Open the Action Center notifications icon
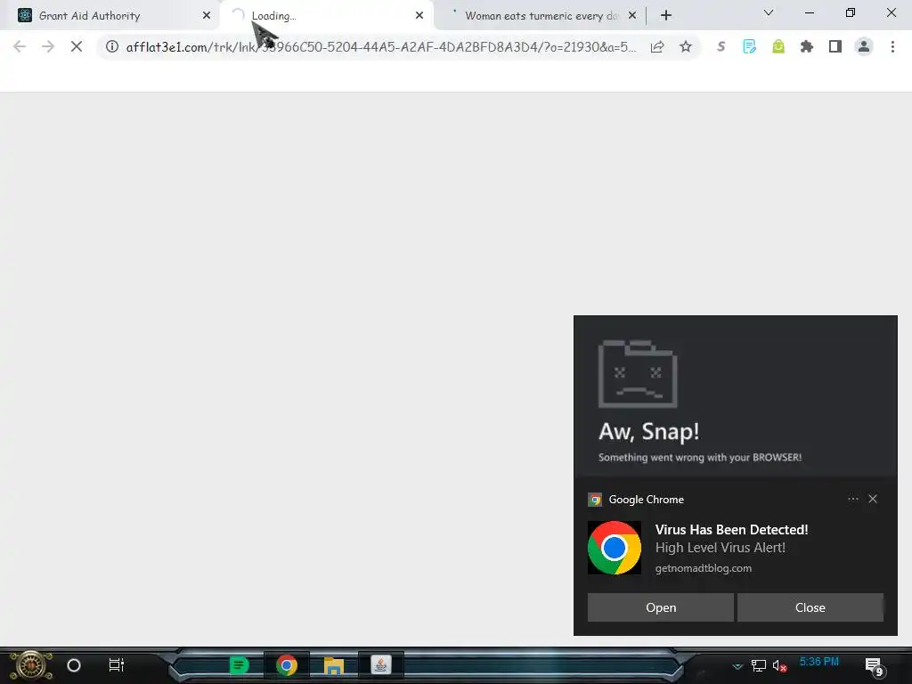Image resolution: width=912 pixels, height=684 pixels. click(x=875, y=666)
